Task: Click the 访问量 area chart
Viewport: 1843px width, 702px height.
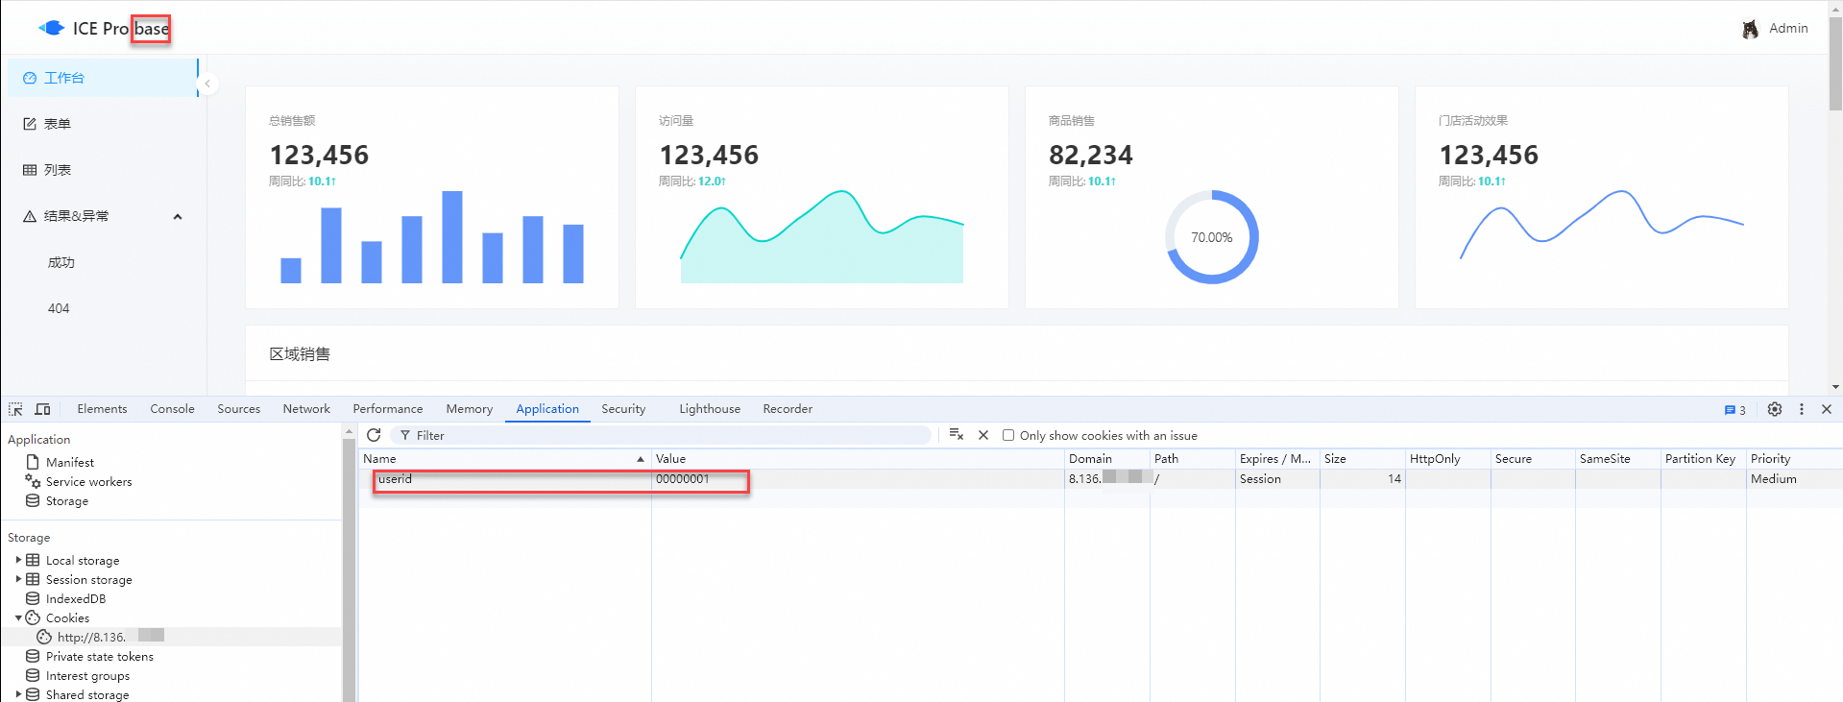Action: pos(822,237)
